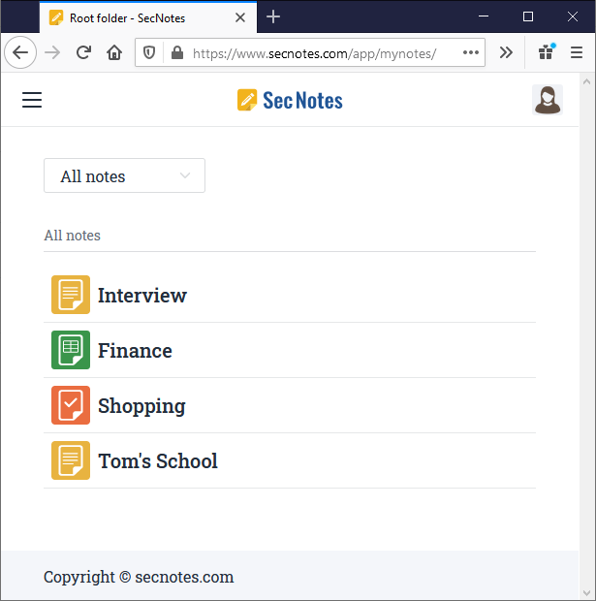The height and width of the screenshot is (601, 596).
Task: Click the orange Shopping checklist icon
Action: point(71,405)
